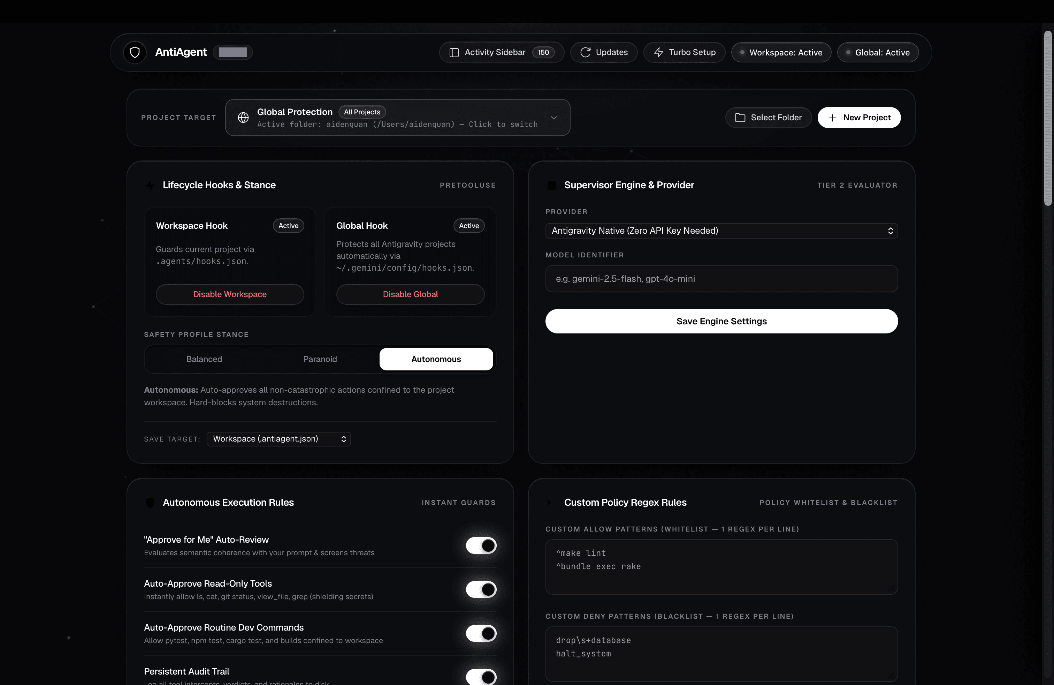This screenshot has height=685, width=1054.
Task: Click the Updates refresh arrow icon
Action: pyautogui.click(x=585, y=52)
